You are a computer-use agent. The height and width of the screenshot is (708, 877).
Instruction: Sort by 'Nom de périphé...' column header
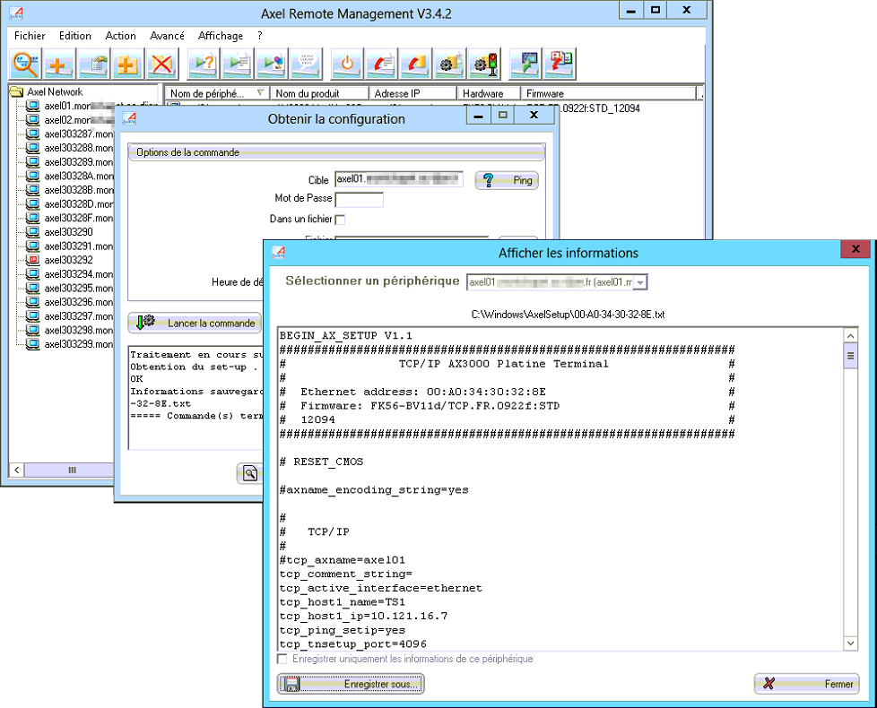(x=217, y=93)
